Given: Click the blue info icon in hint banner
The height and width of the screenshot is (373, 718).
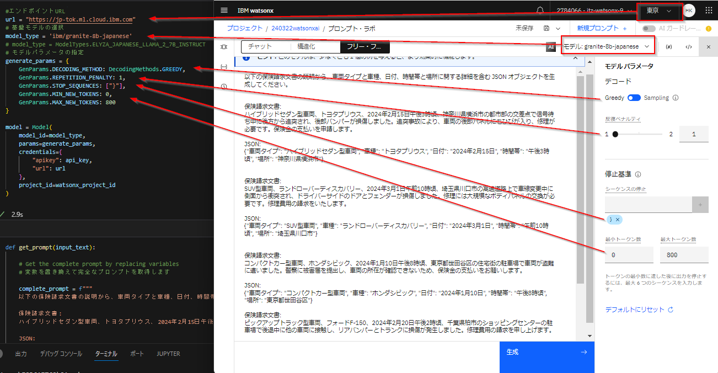Looking at the screenshot, I should [x=245, y=58].
